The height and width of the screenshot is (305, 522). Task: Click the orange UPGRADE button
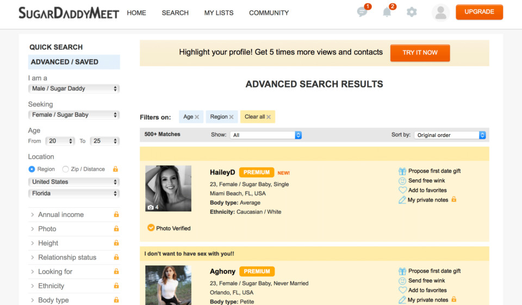(x=479, y=12)
